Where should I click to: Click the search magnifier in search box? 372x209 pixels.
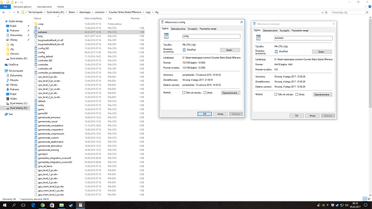(x=367, y=12)
